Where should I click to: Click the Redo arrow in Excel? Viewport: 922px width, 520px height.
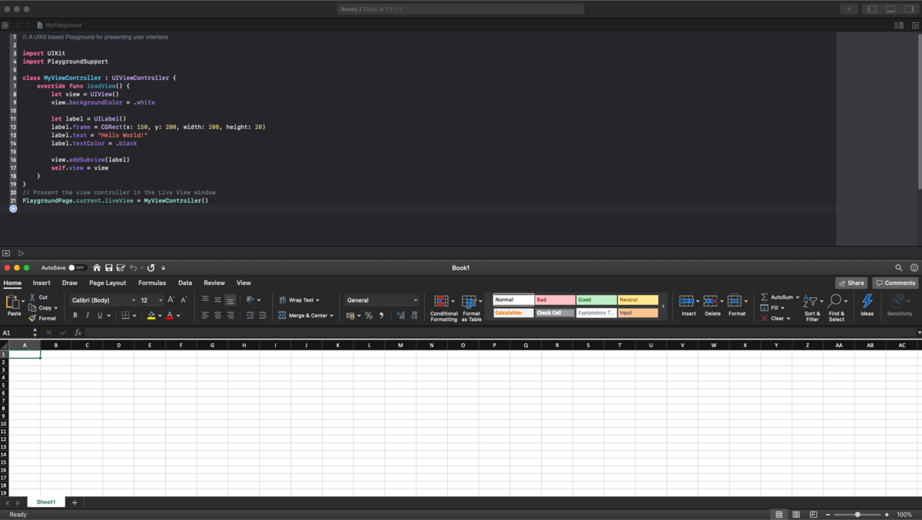click(151, 268)
